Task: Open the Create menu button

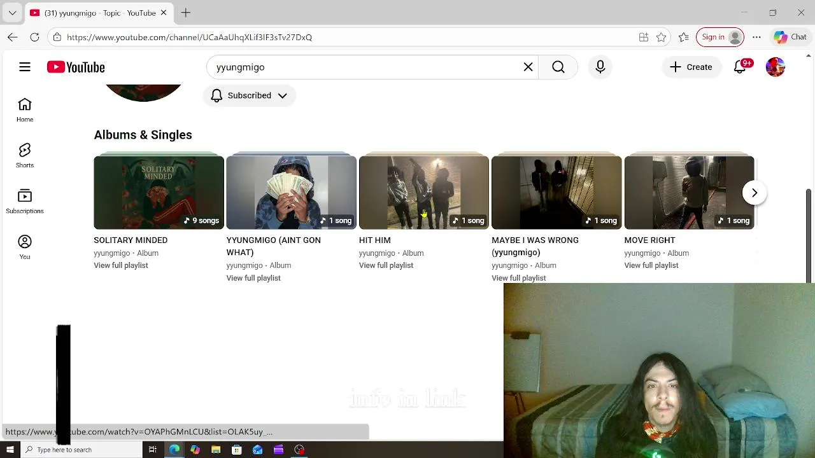Action: (691, 67)
